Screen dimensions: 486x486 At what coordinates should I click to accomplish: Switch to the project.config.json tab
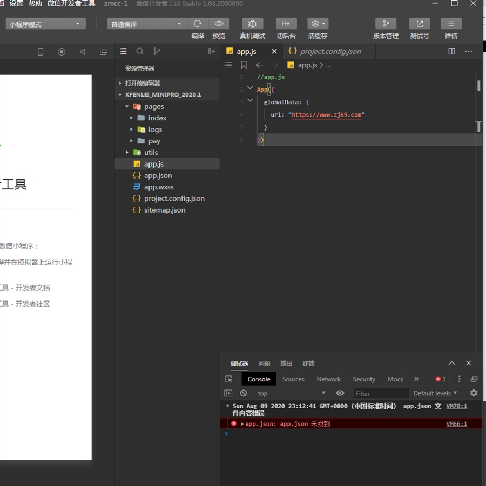click(x=330, y=51)
